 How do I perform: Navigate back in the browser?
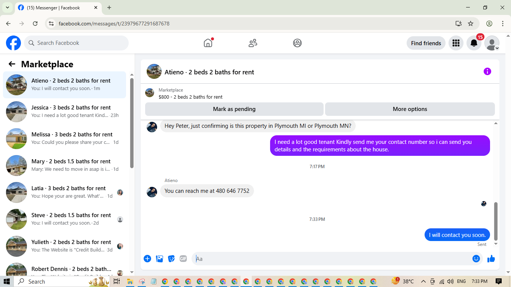click(x=8, y=24)
